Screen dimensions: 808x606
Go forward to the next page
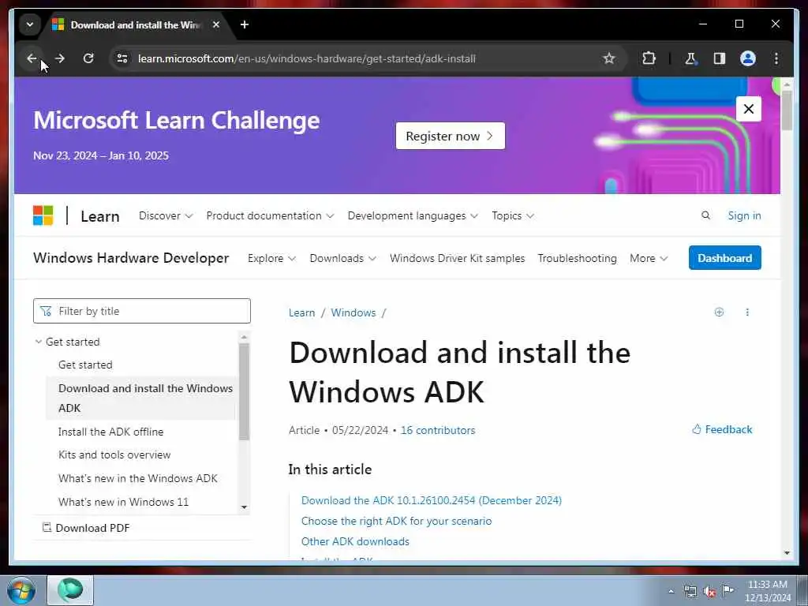60,58
